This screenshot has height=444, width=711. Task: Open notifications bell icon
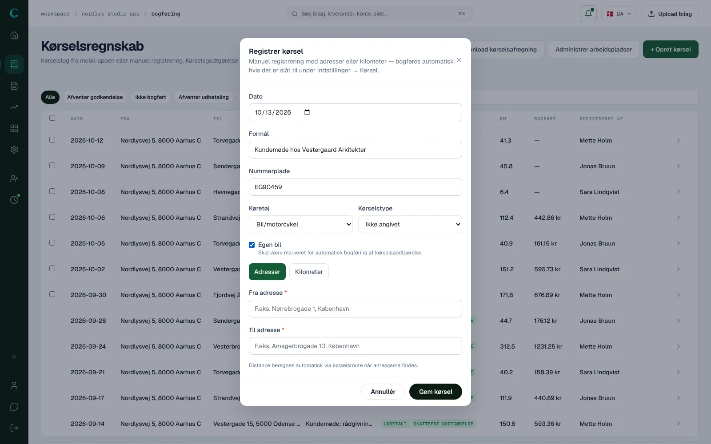[588, 14]
